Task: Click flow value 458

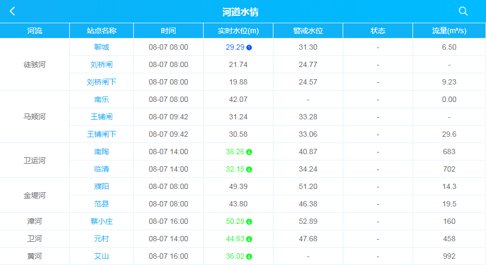Action: click(449, 239)
